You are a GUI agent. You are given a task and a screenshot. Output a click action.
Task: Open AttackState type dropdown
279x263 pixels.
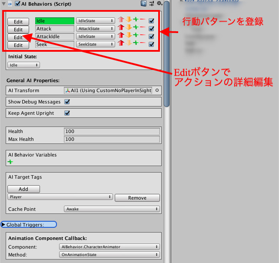click(x=96, y=28)
